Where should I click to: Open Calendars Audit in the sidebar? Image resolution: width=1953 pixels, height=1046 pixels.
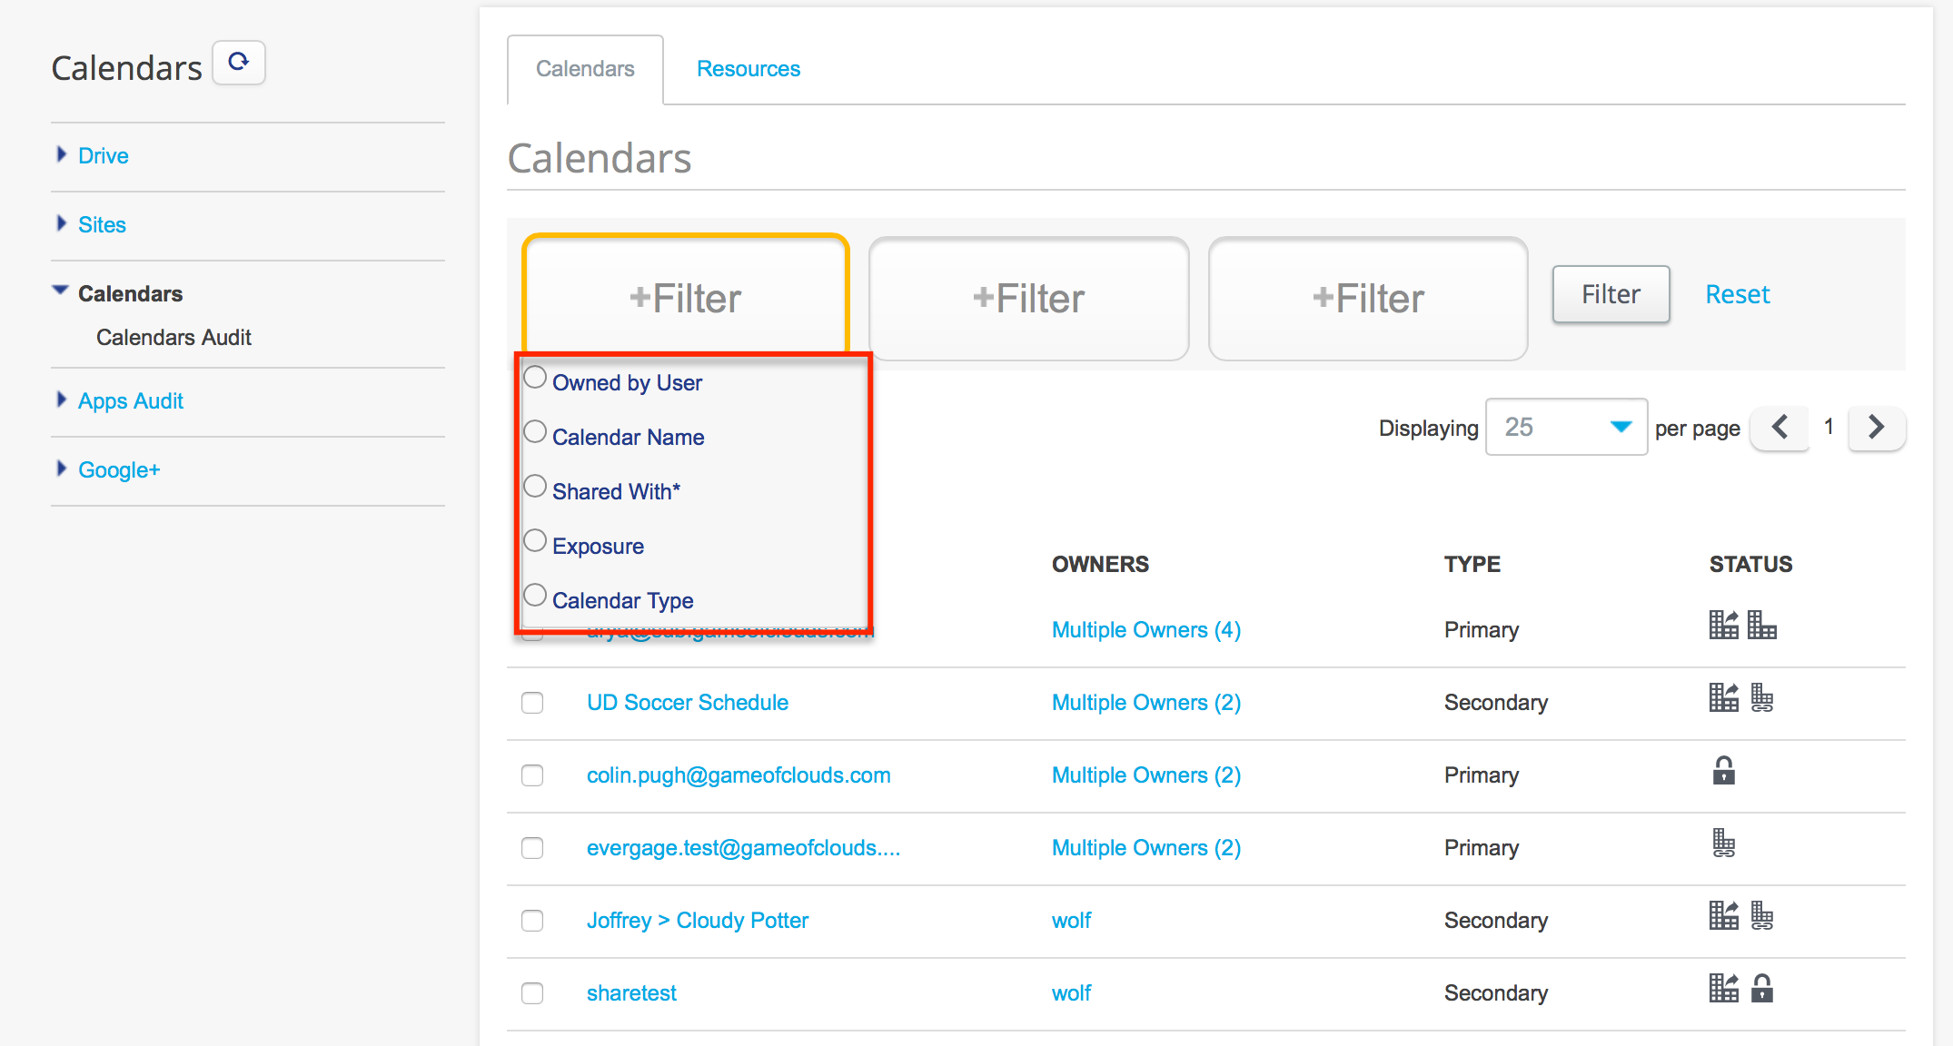pos(173,338)
